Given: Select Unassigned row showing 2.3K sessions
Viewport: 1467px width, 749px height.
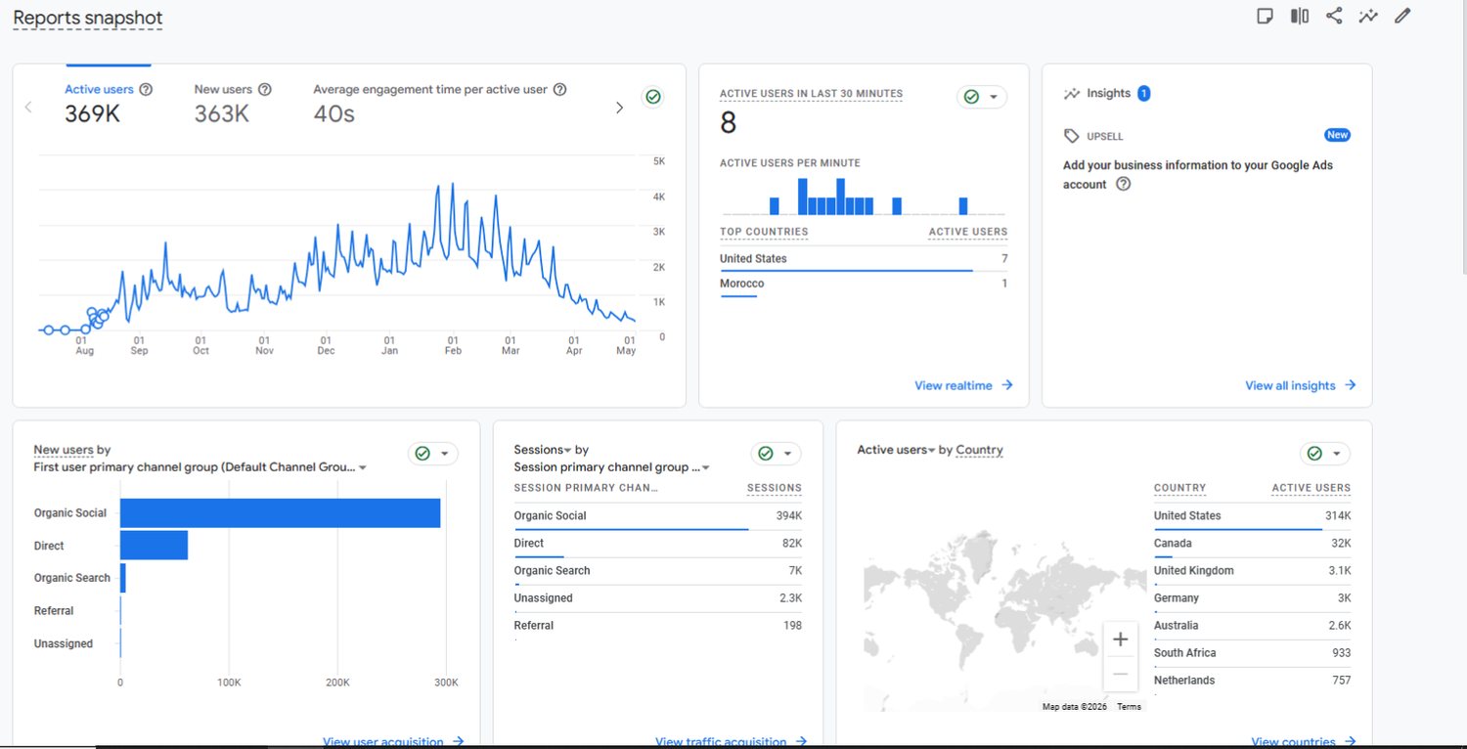Looking at the screenshot, I should [658, 598].
